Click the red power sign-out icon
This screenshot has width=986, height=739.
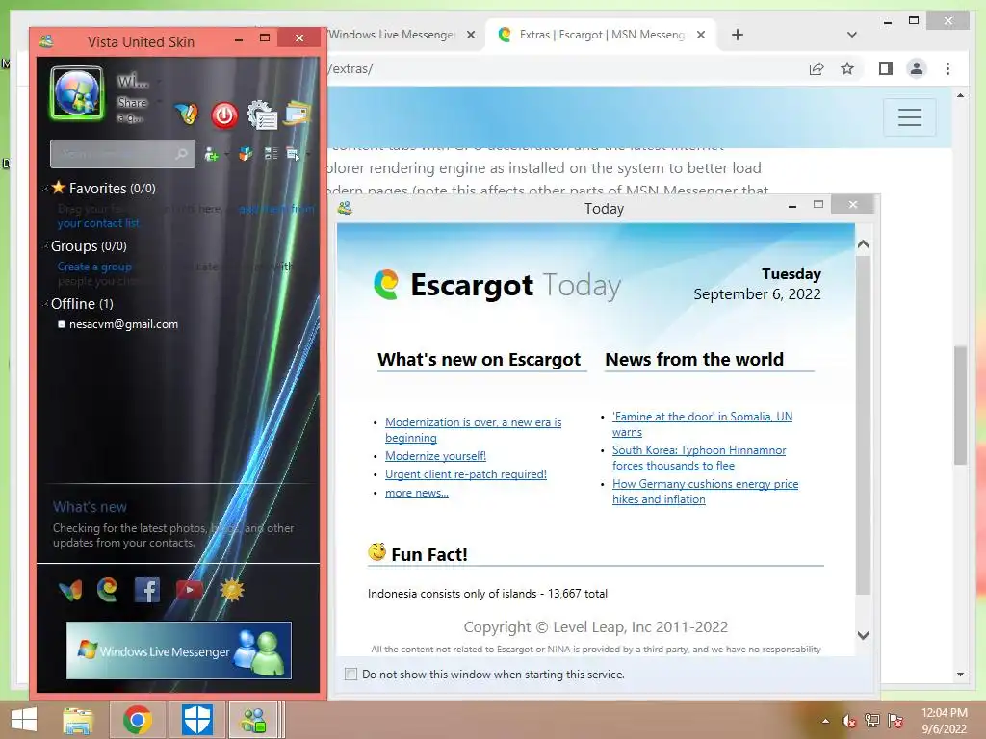tap(223, 115)
